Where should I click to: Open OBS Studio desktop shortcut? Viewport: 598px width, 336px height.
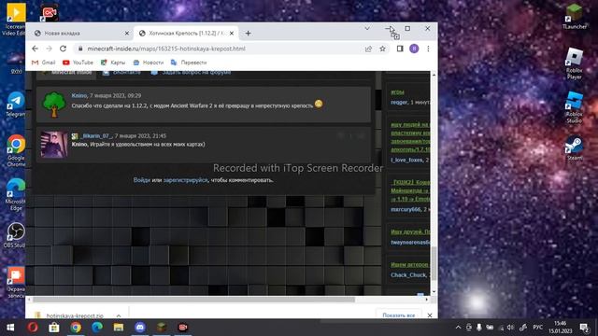tap(16, 235)
